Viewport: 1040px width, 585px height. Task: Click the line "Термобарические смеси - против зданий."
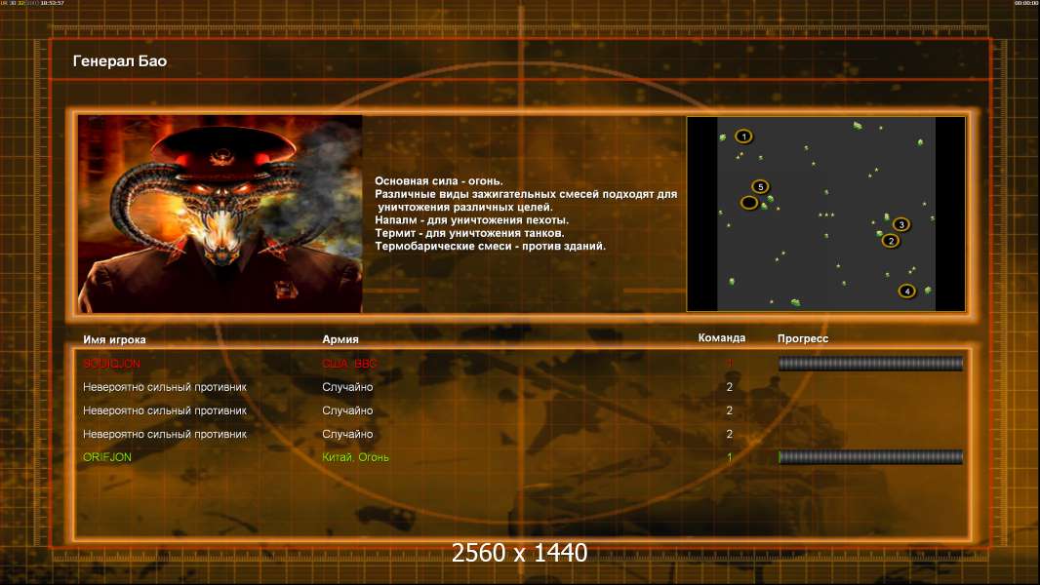click(x=490, y=246)
